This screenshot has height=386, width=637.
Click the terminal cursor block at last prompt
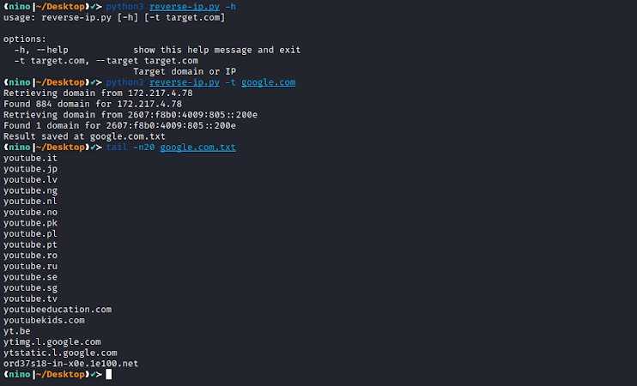tap(108, 374)
